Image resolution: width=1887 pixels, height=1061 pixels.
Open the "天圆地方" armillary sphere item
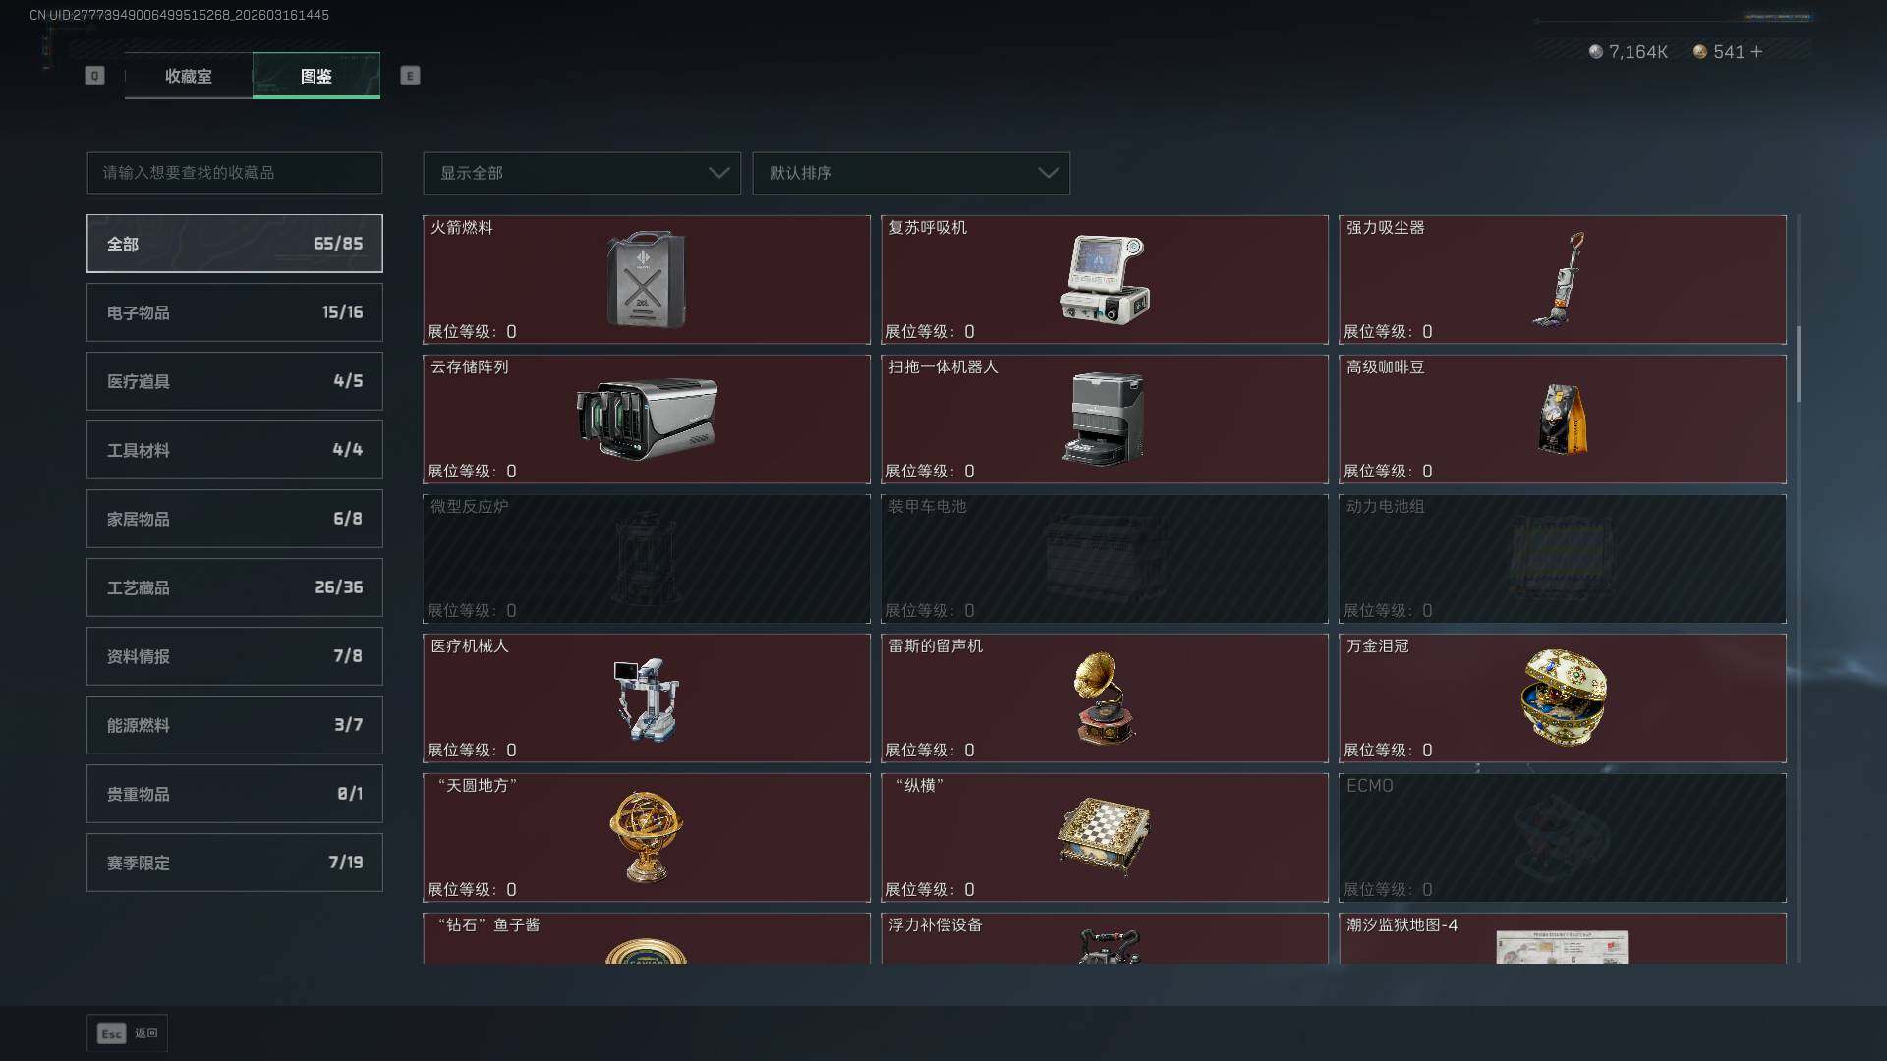click(x=646, y=837)
